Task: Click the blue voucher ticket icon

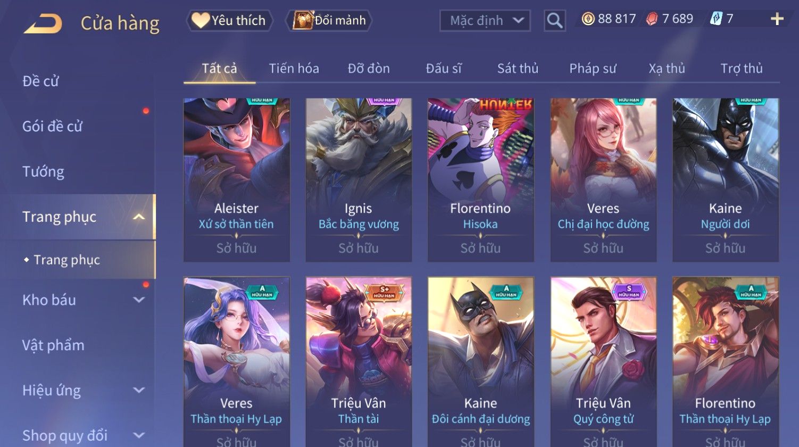Action: (x=716, y=20)
